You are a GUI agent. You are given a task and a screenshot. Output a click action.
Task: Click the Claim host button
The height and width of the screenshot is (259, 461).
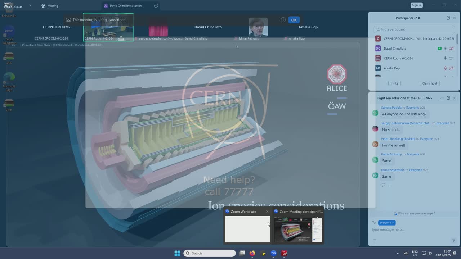coord(429,83)
